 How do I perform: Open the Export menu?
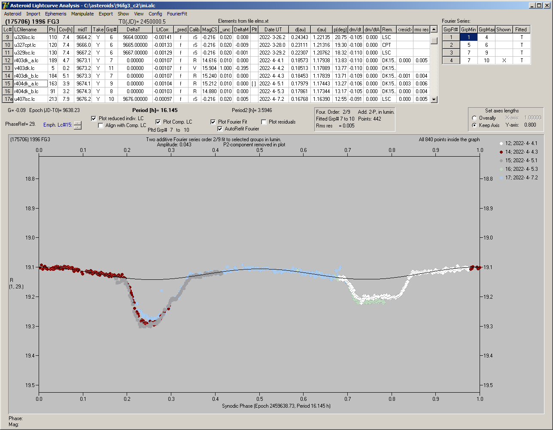click(106, 14)
